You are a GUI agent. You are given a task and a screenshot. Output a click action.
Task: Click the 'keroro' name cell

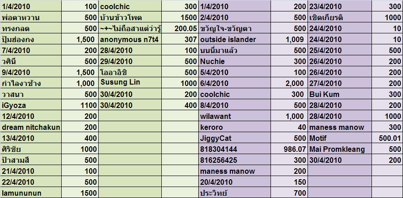(x=234, y=127)
